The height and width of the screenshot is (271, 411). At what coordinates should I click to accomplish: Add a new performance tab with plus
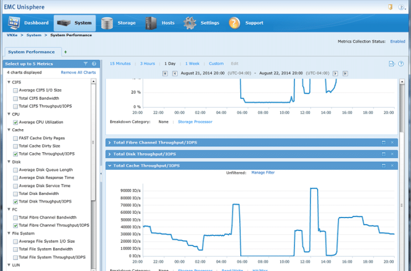[65, 52]
